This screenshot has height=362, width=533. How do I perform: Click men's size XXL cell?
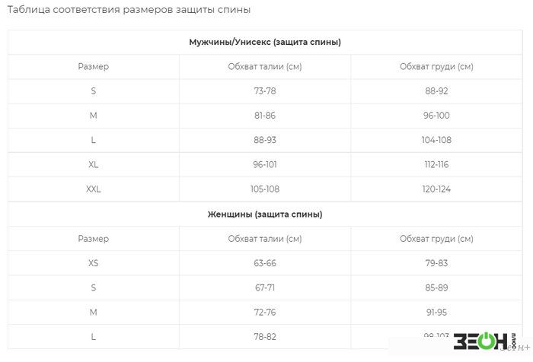coord(94,189)
